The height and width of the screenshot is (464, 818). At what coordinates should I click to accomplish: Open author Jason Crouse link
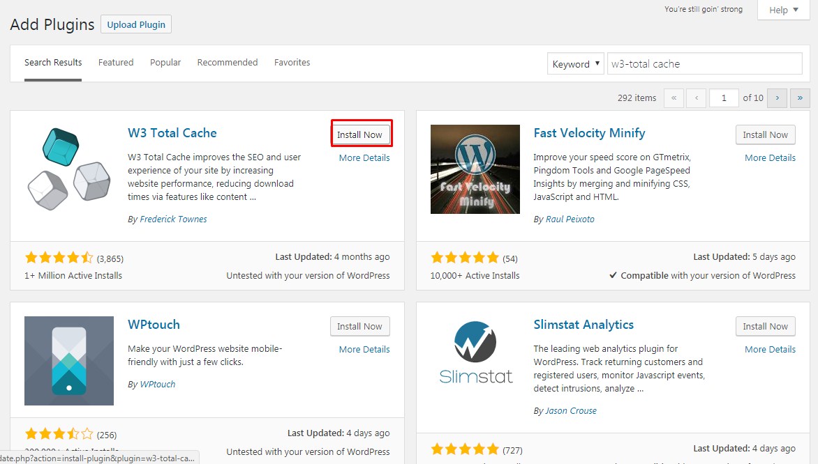(571, 411)
